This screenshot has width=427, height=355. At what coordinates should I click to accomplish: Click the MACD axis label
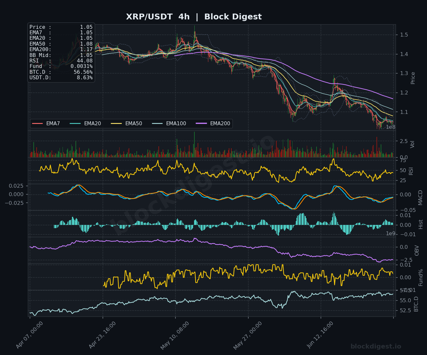(421, 197)
